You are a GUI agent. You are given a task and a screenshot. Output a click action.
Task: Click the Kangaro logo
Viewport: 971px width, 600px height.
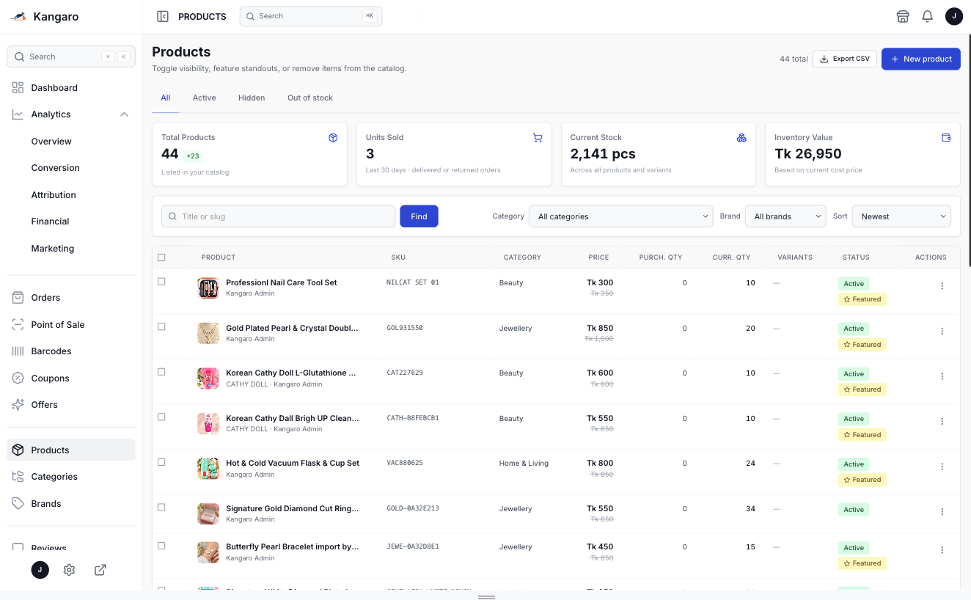pos(18,16)
